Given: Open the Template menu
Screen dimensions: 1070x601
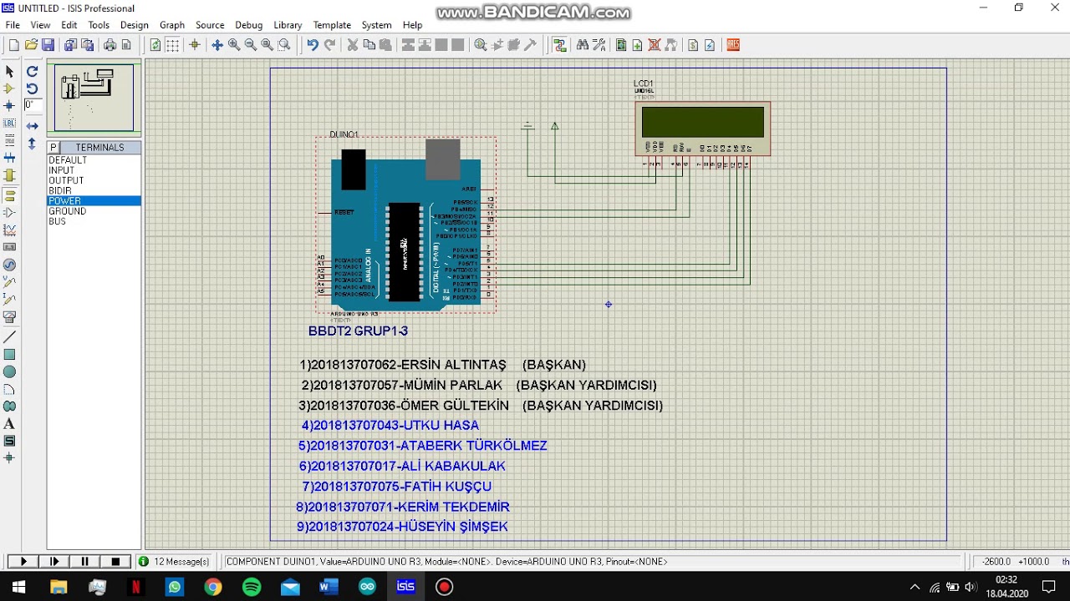Looking at the screenshot, I should [332, 25].
